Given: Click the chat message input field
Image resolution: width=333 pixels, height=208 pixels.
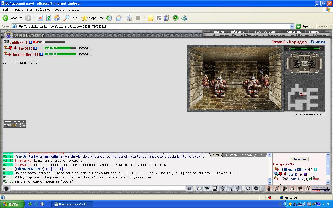Looking at the screenshot, I should pyautogui.click(x=98, y=188).
